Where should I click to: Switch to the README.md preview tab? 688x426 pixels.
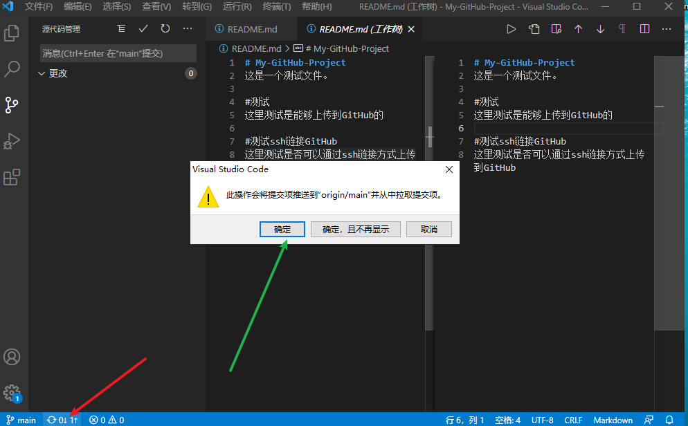pos(251,29)
